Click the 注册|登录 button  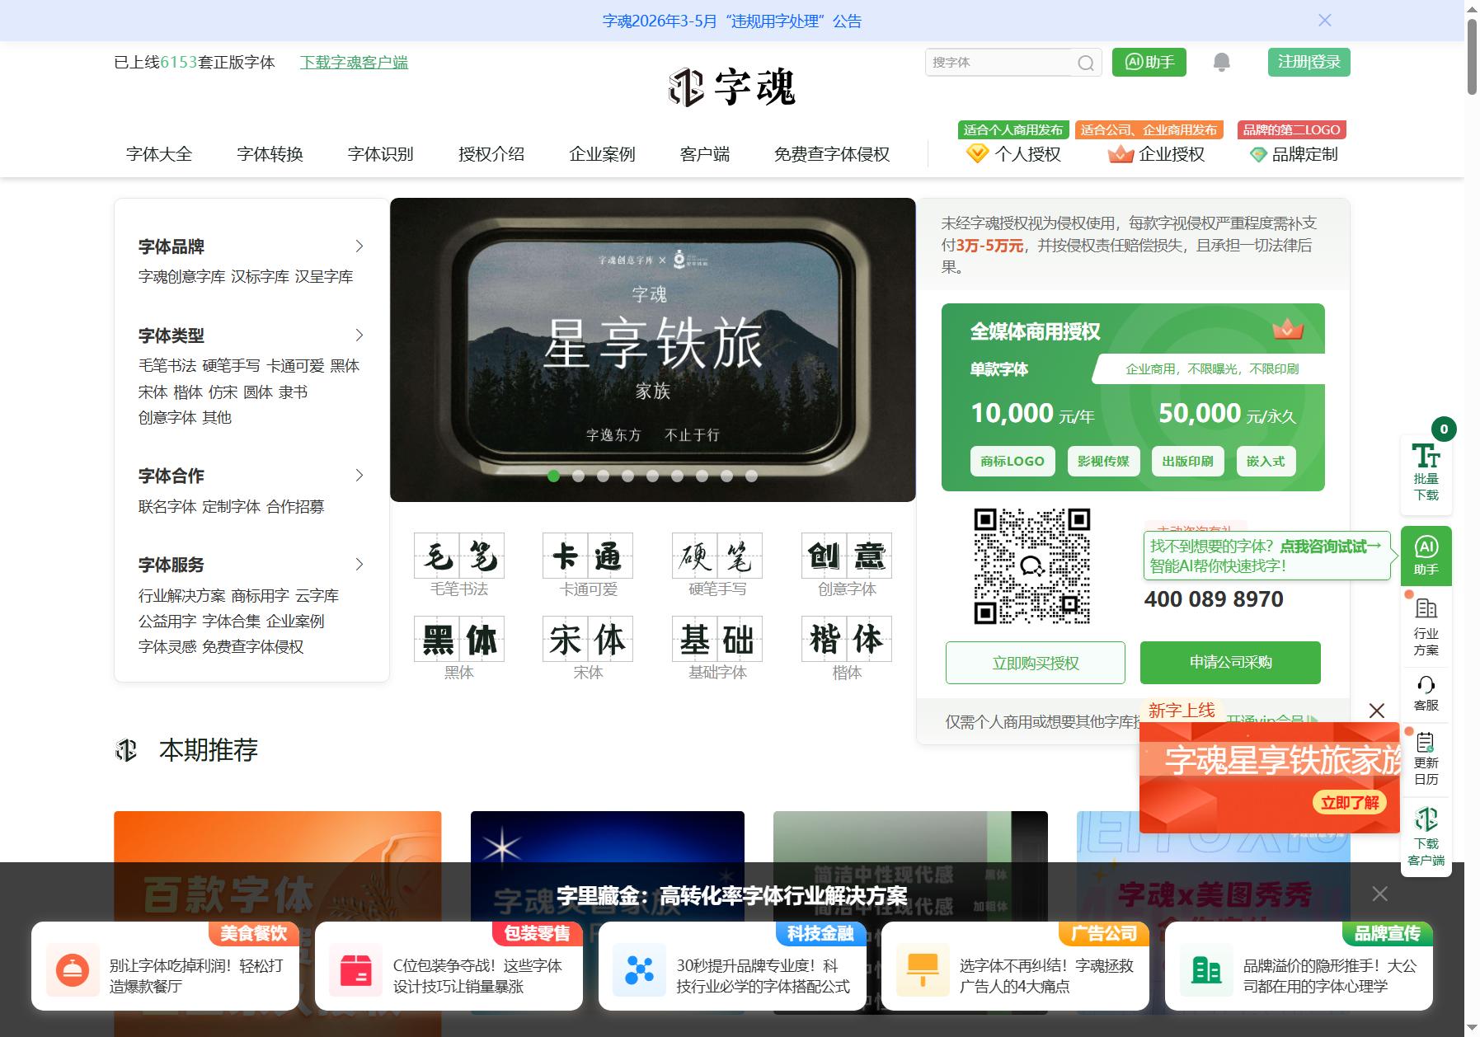pyautogui.click(x=1309, y=62)
